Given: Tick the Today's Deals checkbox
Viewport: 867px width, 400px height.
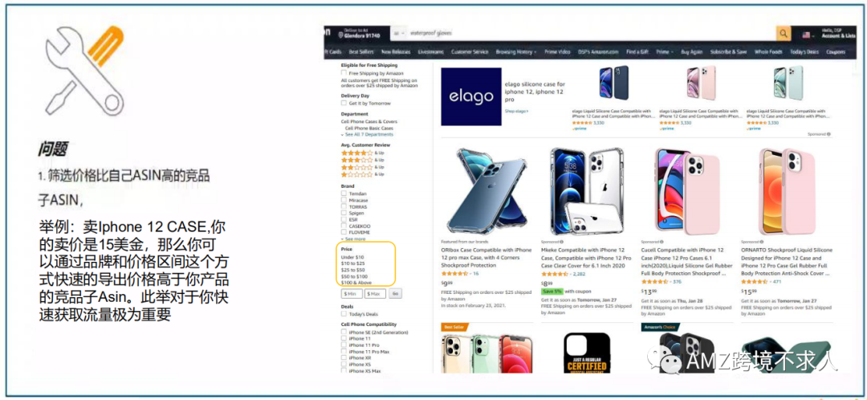Looking at the screenshot, I should click(344, 314).
